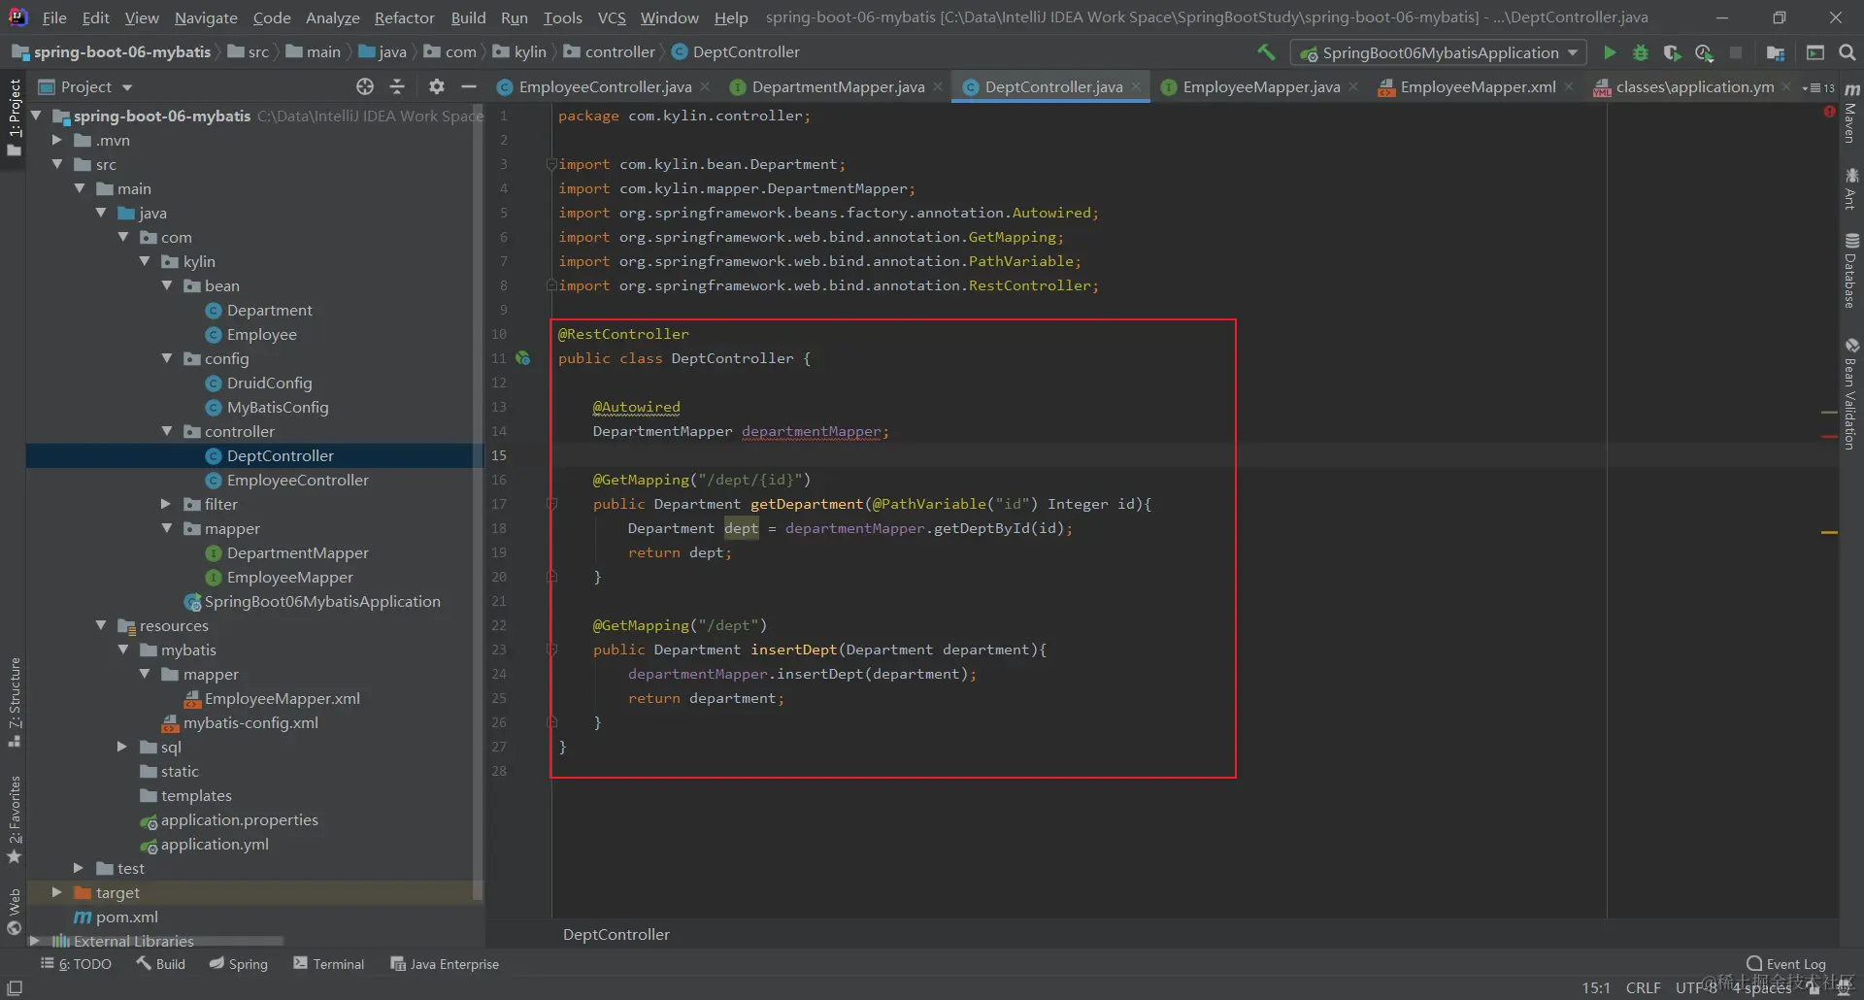Open the run configuration dropdown
The image size is (1864, 1000).
1439,52
